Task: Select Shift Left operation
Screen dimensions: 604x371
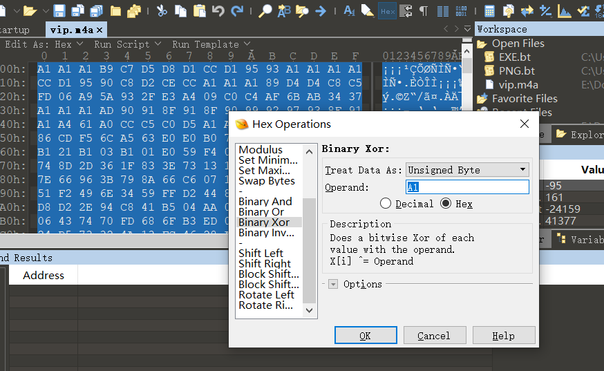Action: (x=261, y=253)
